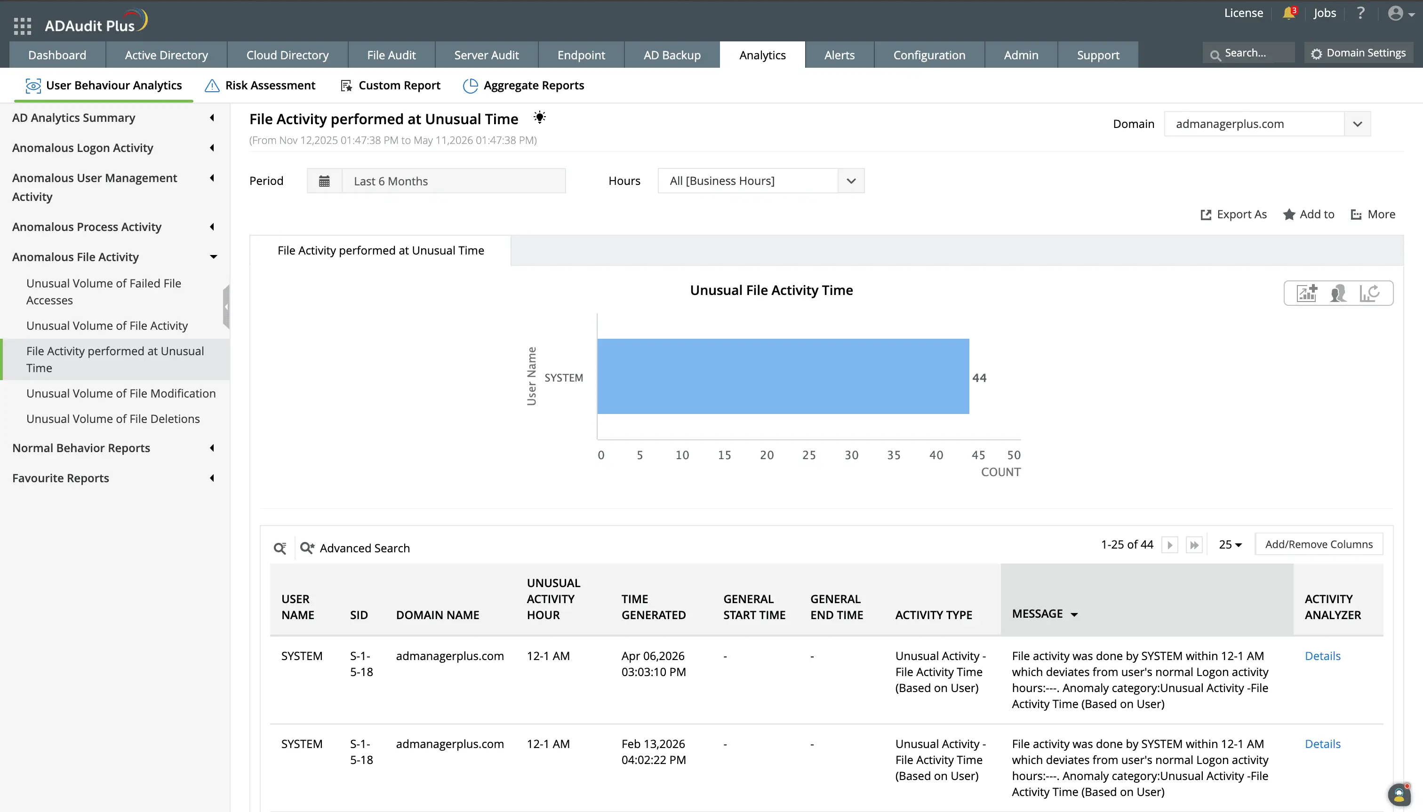This screenshot has height=812, width=1423.
Task: Open the License link
Action: tap(1243, 13)
